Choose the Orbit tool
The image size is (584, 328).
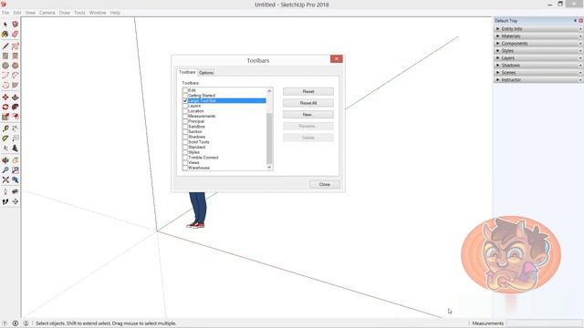tap(5, 160)
